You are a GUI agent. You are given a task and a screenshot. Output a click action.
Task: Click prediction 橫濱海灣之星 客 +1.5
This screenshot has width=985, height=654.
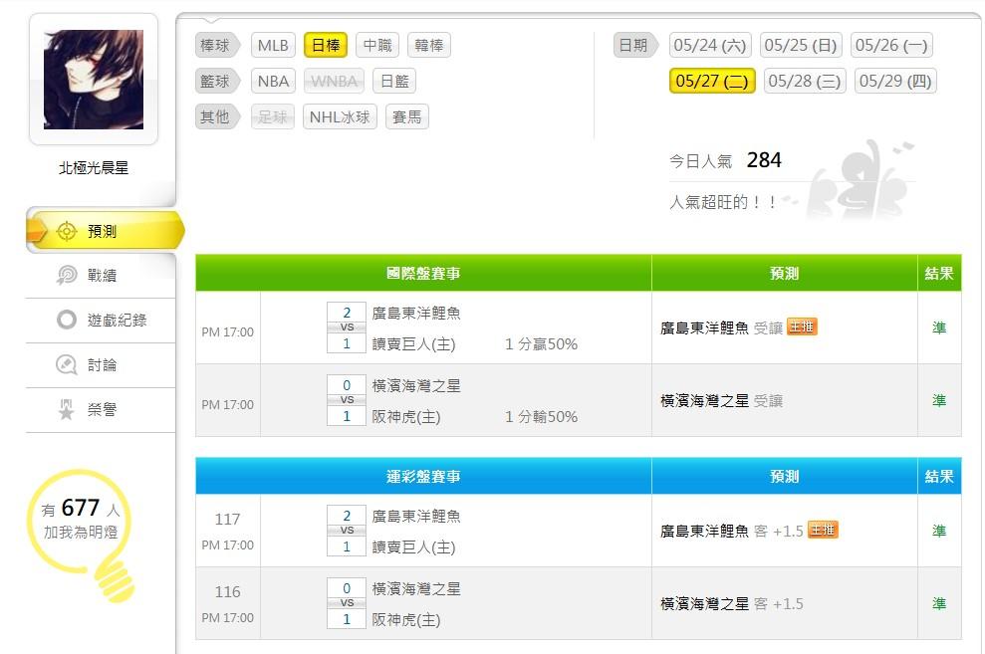732,604
